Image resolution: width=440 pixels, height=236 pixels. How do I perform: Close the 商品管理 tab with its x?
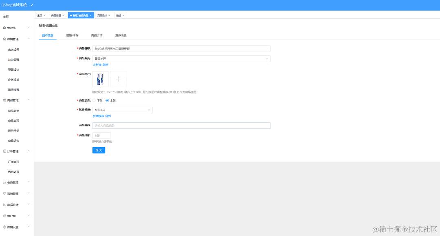[63, 16]
